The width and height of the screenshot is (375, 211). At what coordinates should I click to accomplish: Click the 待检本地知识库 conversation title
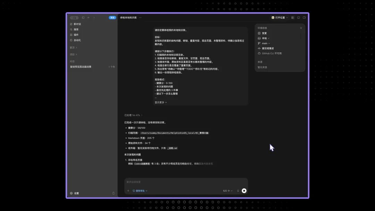pyautogui.click(x=128, y=18)
